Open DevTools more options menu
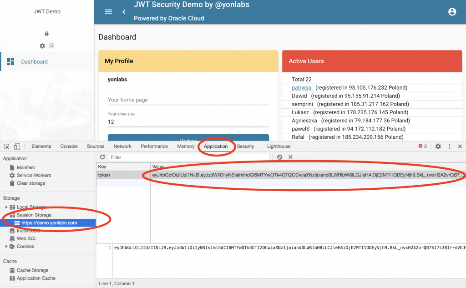This screenshot has height=288, width=466. (449, 146)
